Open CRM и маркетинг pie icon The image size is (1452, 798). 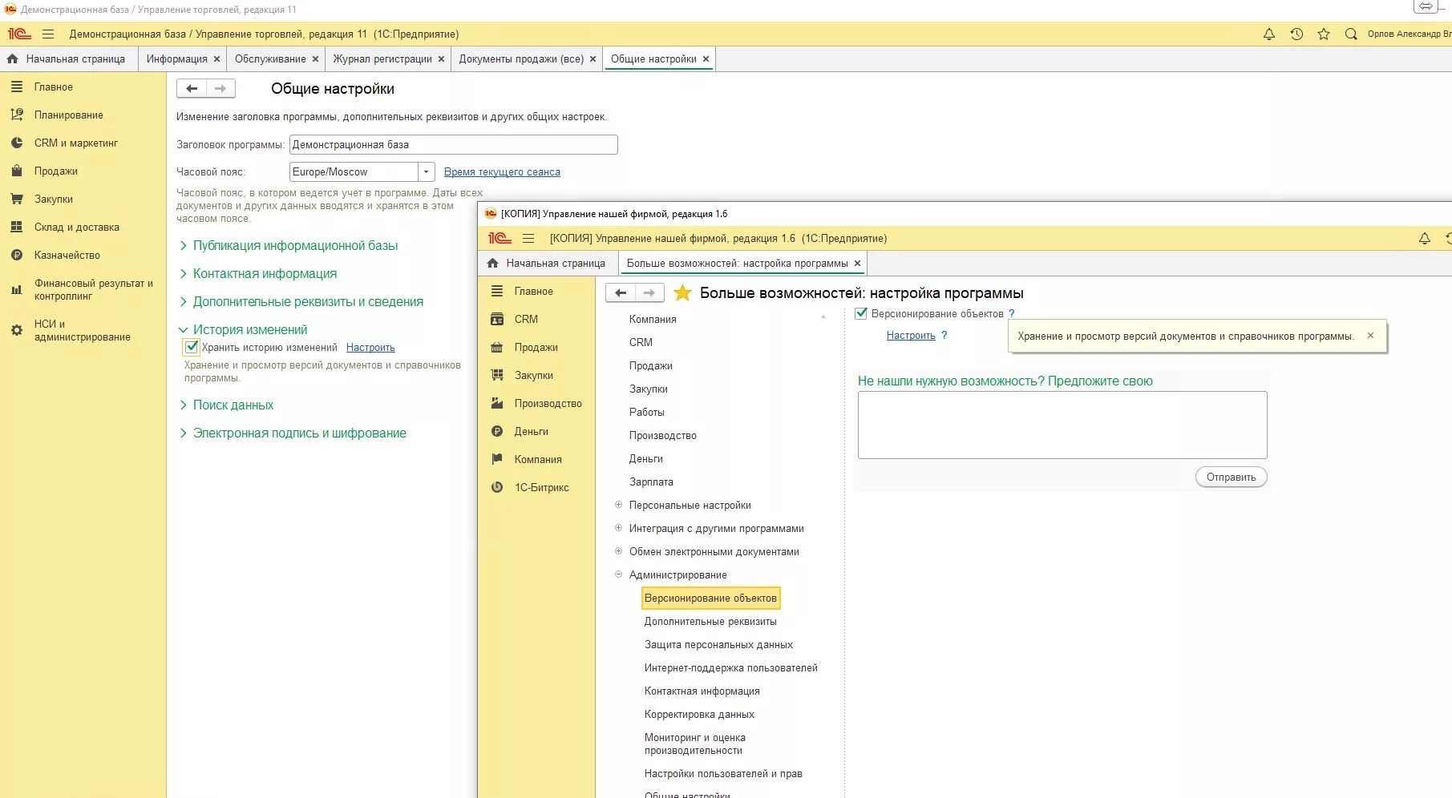(17, 143)
